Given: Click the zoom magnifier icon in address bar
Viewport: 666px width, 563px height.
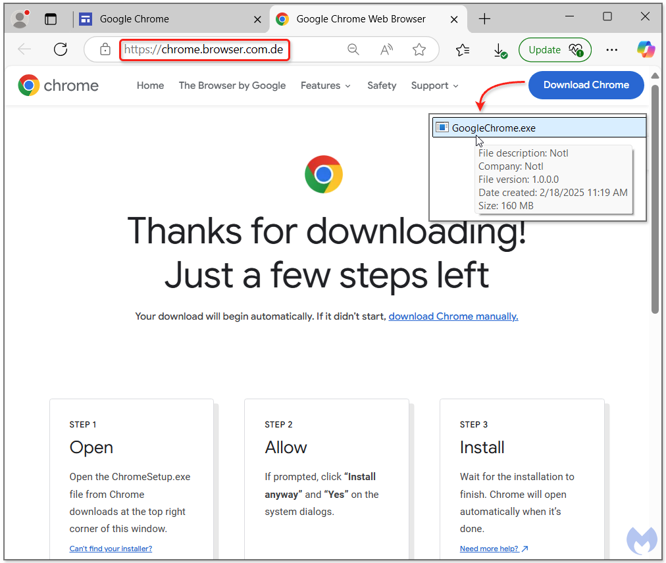Looking at the screenshot, I should (x=353, y=50).
